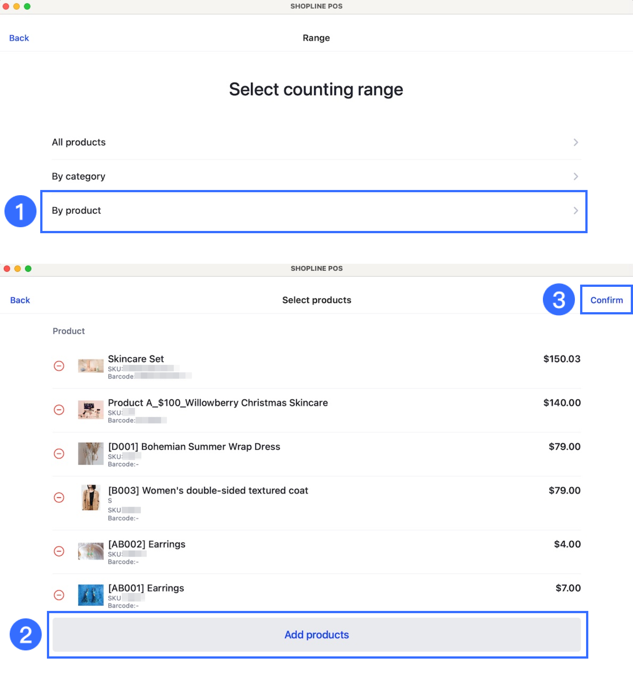Viewport: 633px width, 675px height.
Task: Click the $150.03 price of Skincare Set
Action: point(562,359)
